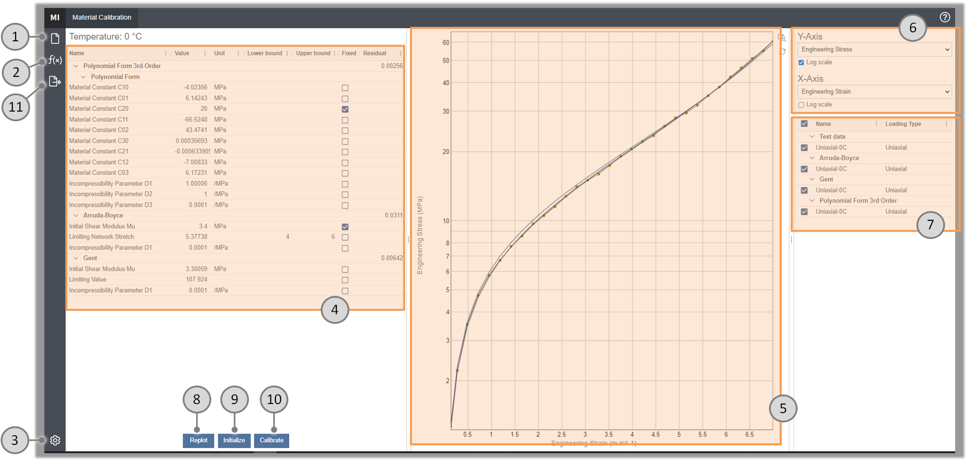Open column menu for Value header
Image resolution: width=968 pixels, height=461 pixels.
click(x=205, y=53)
